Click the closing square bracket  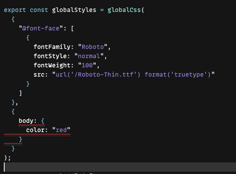20,93
